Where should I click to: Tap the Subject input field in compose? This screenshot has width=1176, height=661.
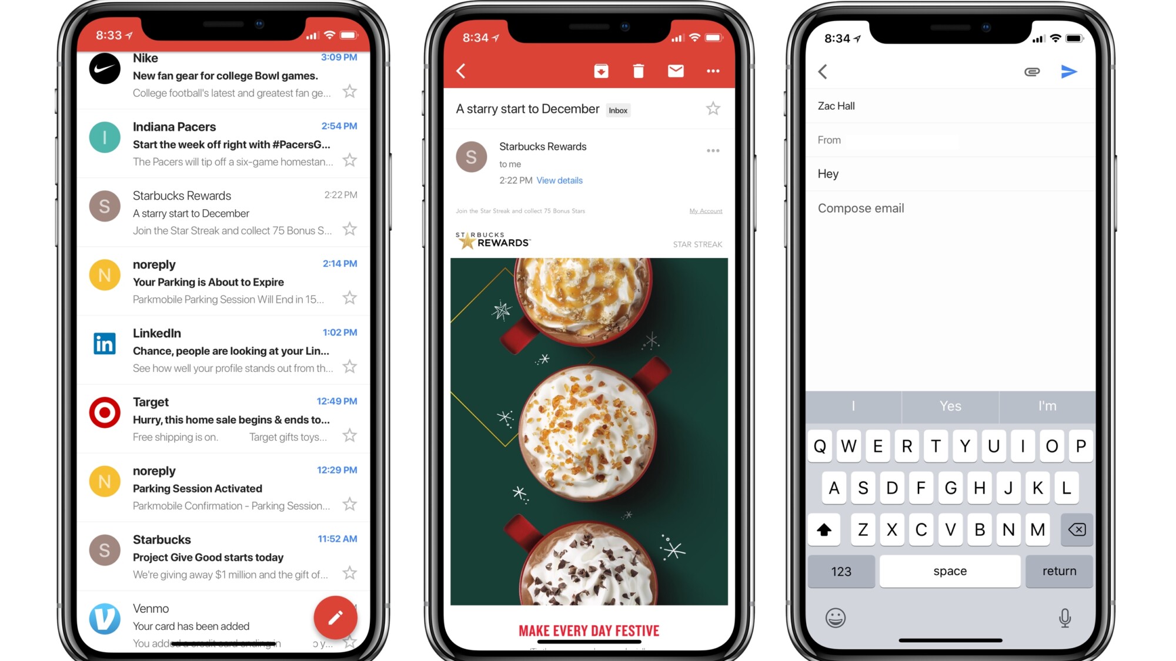coord(950,173)
